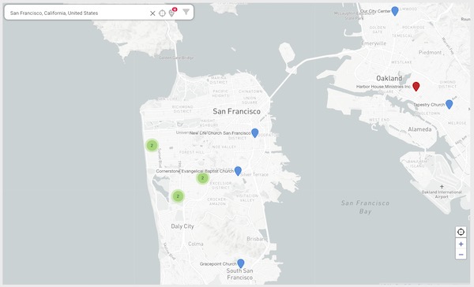Clear the San Francisco search text
This screenshot has height=287, width=474.
[x=152, y=13]
